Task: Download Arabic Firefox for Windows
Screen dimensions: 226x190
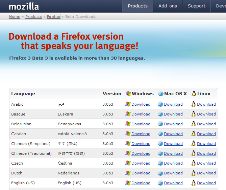Action: (x=141, y=104)
